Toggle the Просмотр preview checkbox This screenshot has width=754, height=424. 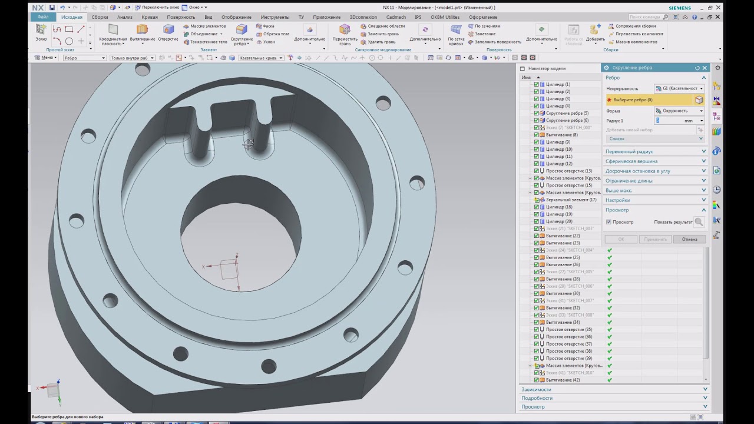(x=609, y=222)
